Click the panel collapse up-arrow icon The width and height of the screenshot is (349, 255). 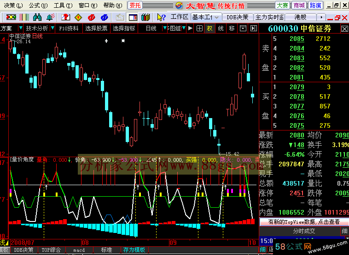[243, 28]
